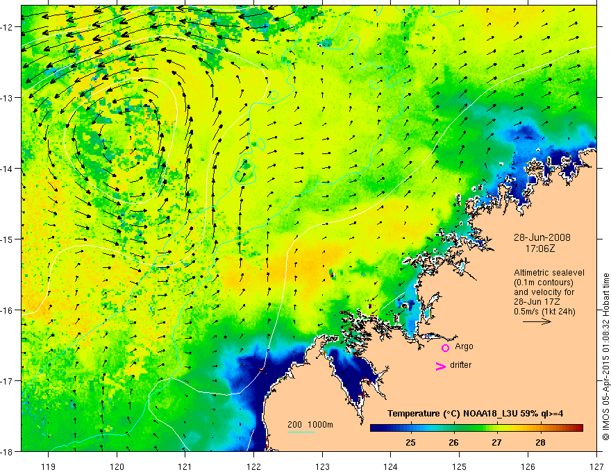Image resolution: width=611 pixels, height=472 pixels.
Task: Click longitude axis label 122
Action: [253, 466]
